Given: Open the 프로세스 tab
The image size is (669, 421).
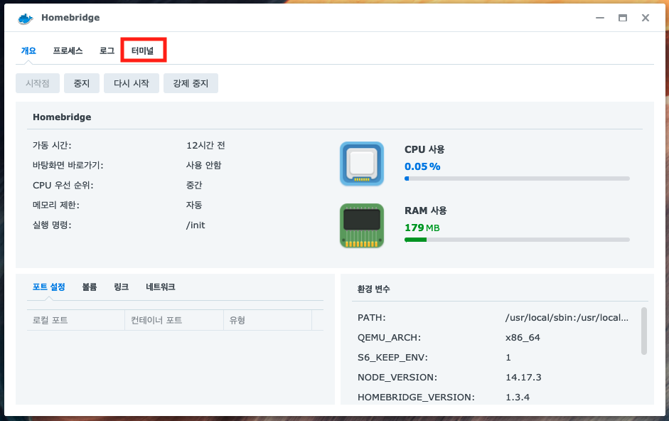Looking at the screenshot, I should click(68, 50).
